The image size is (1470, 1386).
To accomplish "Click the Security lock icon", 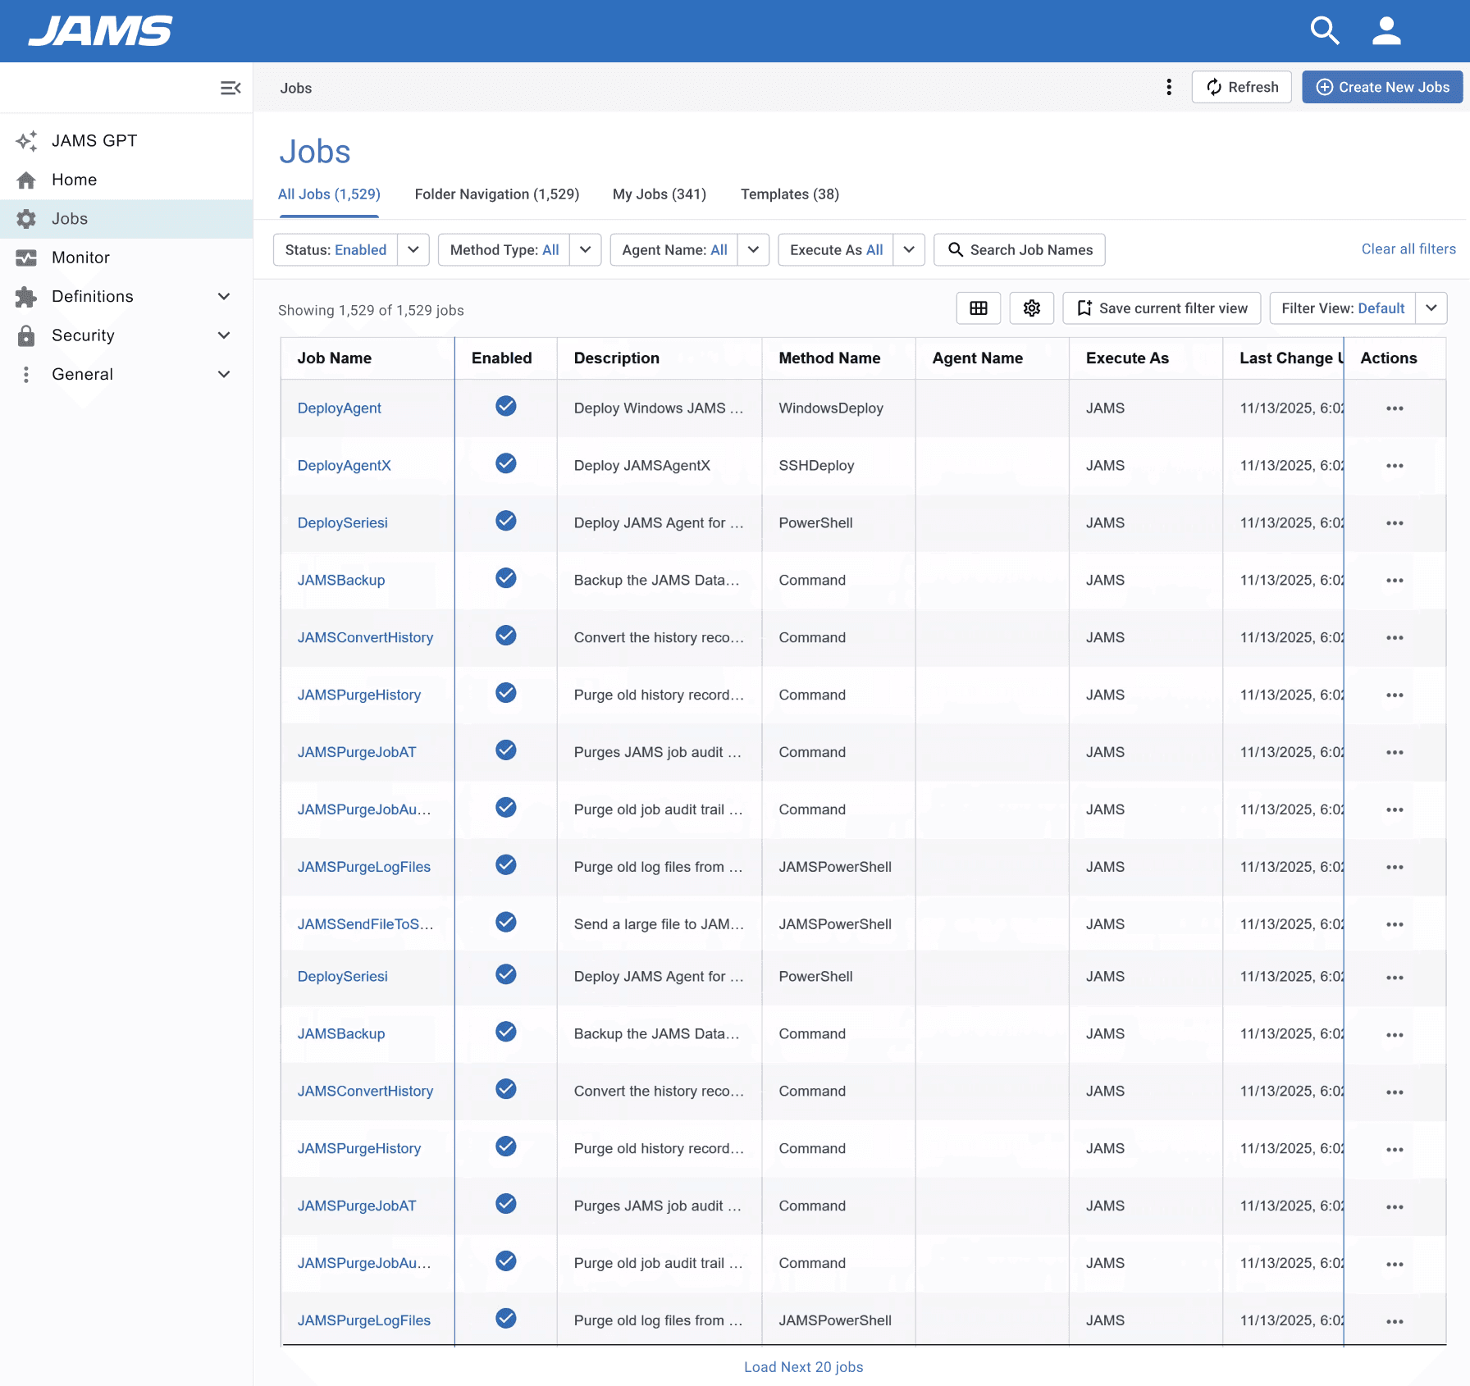I will (x=26, y=335).
